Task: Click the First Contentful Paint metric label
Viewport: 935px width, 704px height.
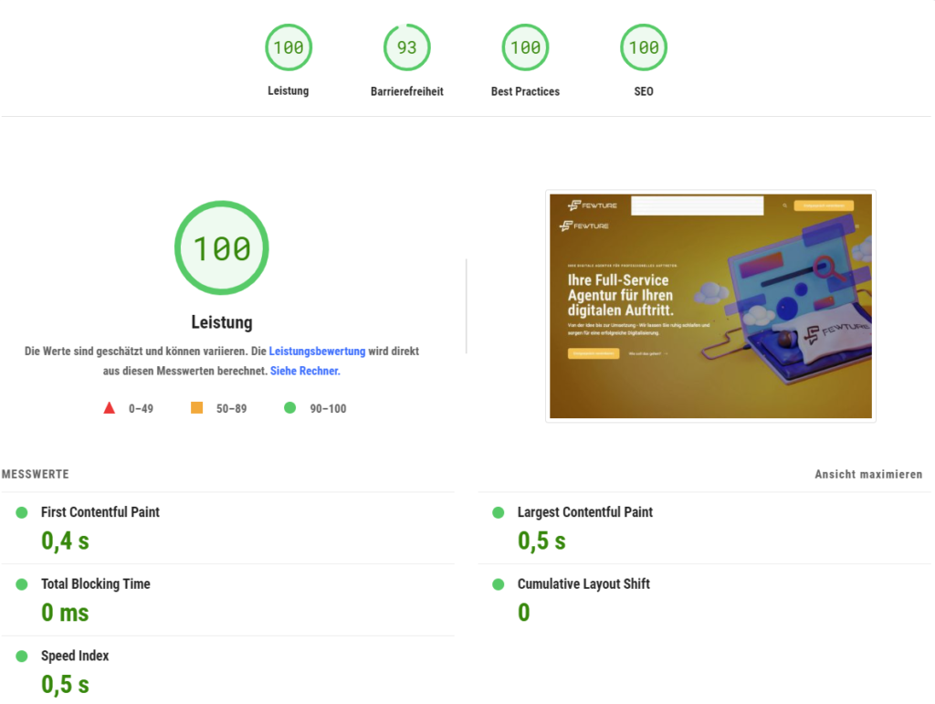Action: pos(100,512)
